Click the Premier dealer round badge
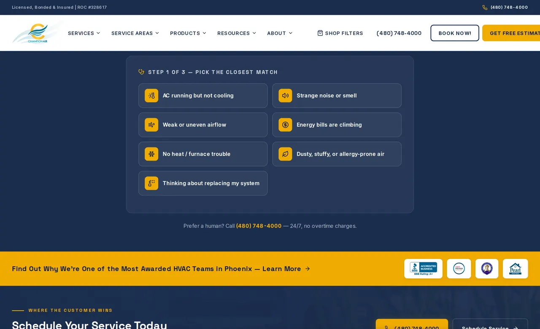Viewport: 540px width, 329px height. [459, 269]
